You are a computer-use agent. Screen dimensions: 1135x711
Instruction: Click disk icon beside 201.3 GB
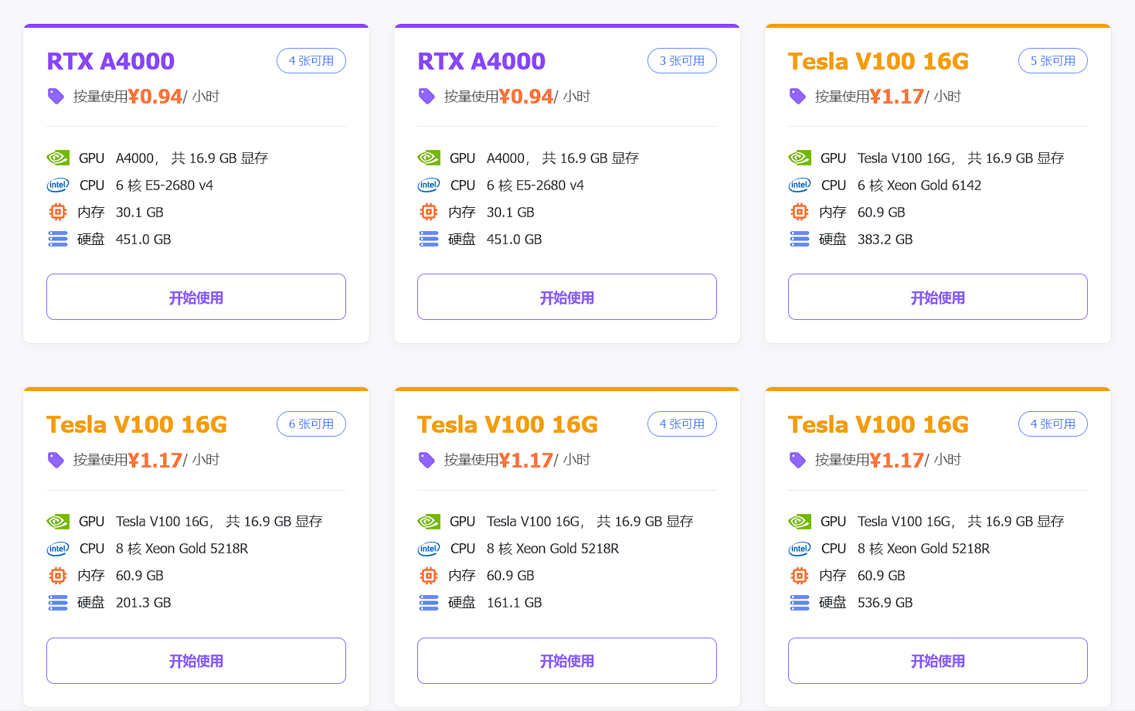click(58, 603)
